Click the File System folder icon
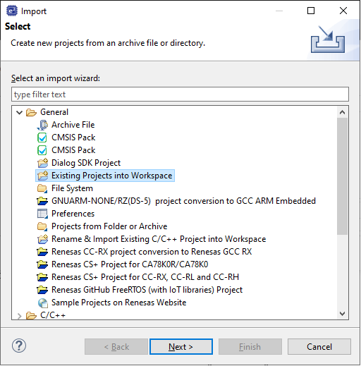The height and width of the screenshot is (366, 361). [42, 188]
